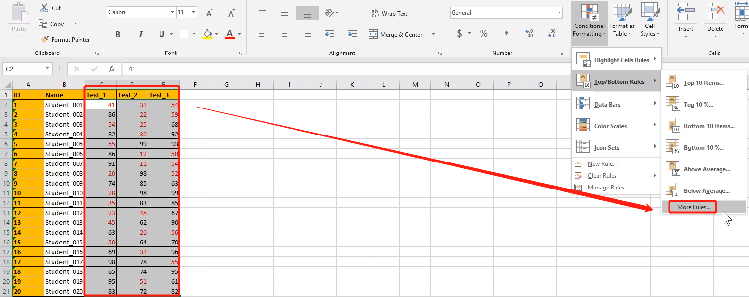Open Data Bars submenu
This screenshot has height=297, width=749.
point(617,104)
